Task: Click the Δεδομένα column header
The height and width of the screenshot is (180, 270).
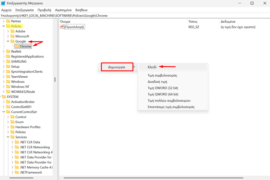Action: point(228,22)
